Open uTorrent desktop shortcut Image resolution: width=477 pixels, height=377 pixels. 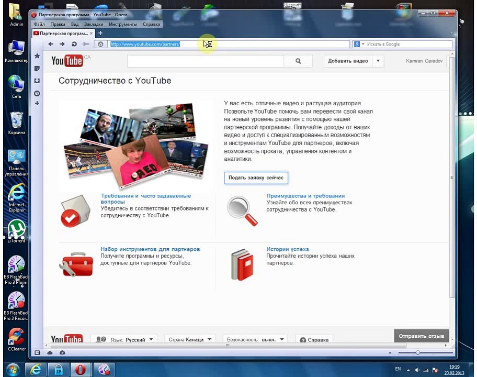16,231
